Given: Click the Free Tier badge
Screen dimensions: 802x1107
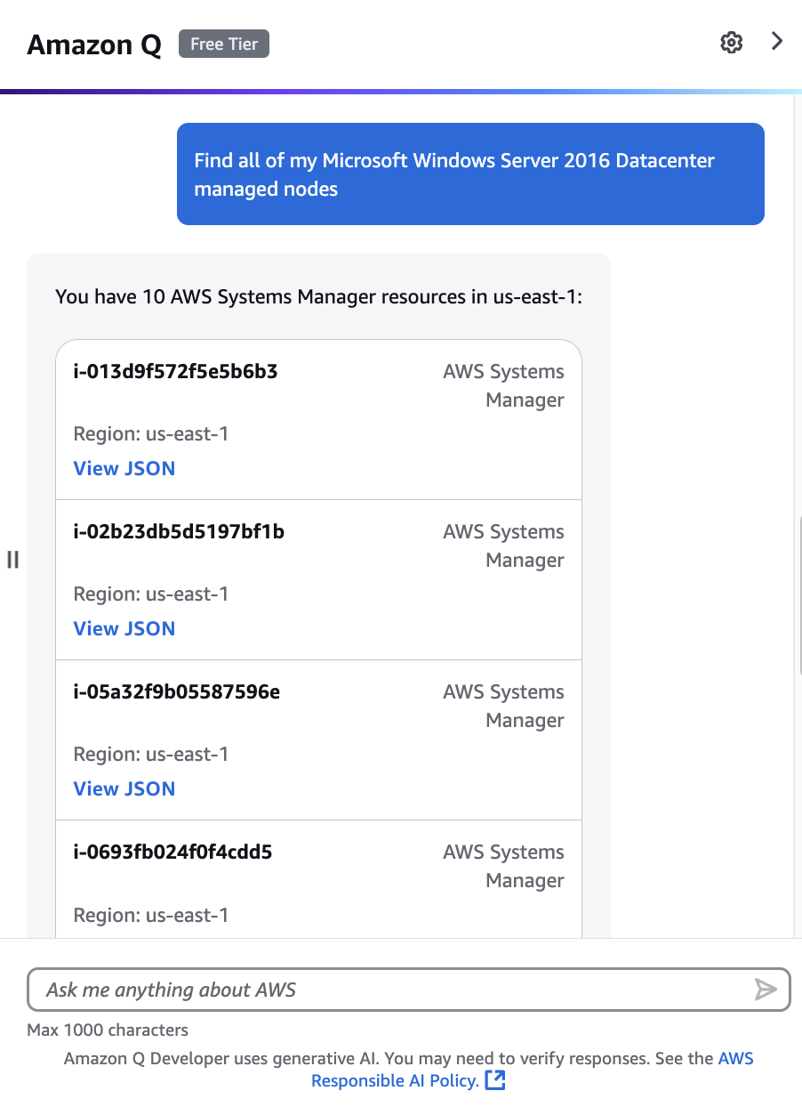Looking at the screenshot, I should coord(223,43).
